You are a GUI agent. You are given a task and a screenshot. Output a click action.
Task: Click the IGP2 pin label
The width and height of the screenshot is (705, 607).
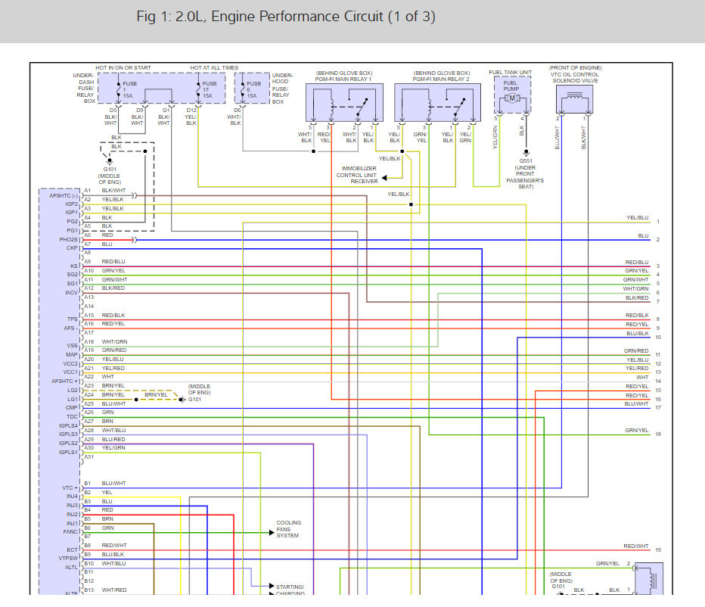72,204
